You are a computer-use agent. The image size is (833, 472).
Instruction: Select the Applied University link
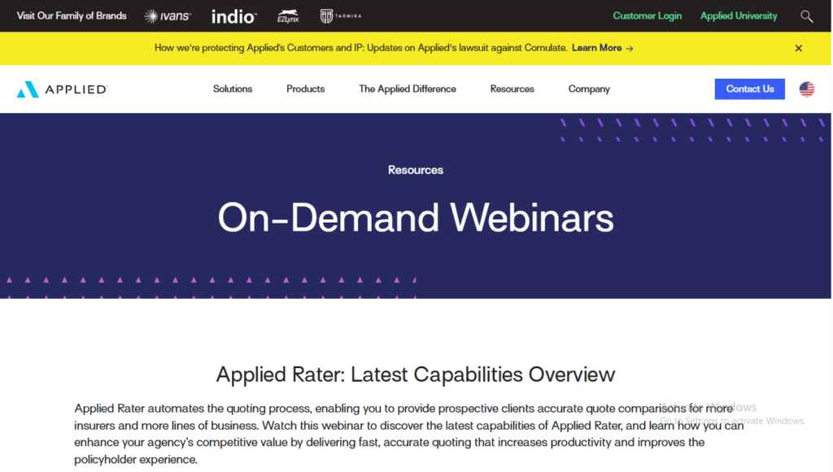[x=739, y=15]
